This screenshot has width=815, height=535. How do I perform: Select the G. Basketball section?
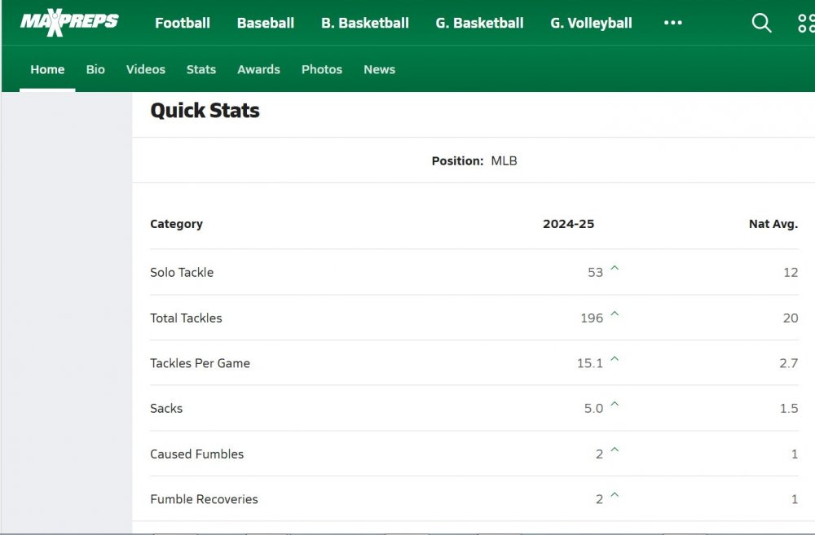(x=478, y=23)
